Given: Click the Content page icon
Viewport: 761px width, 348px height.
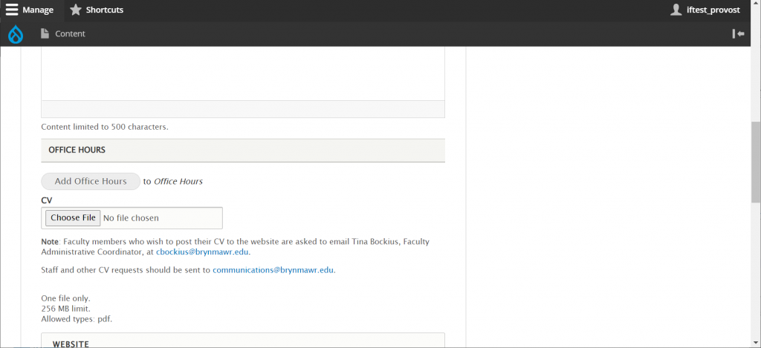Looking at the screenshot, I should [x=45, y=33].
